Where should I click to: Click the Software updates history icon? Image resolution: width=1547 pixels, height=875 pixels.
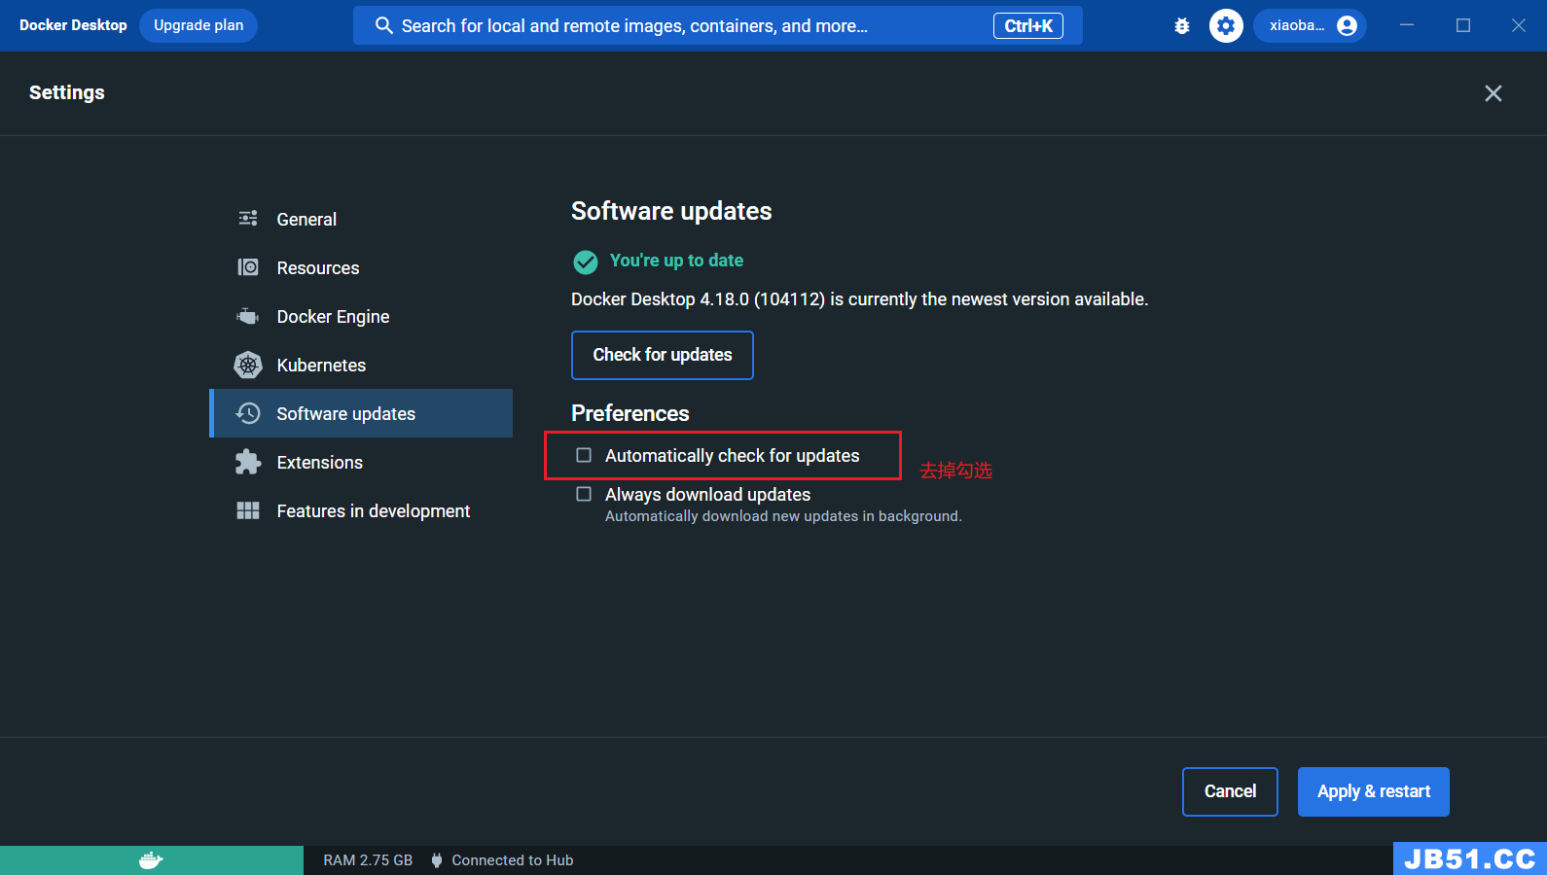(248, 413)
